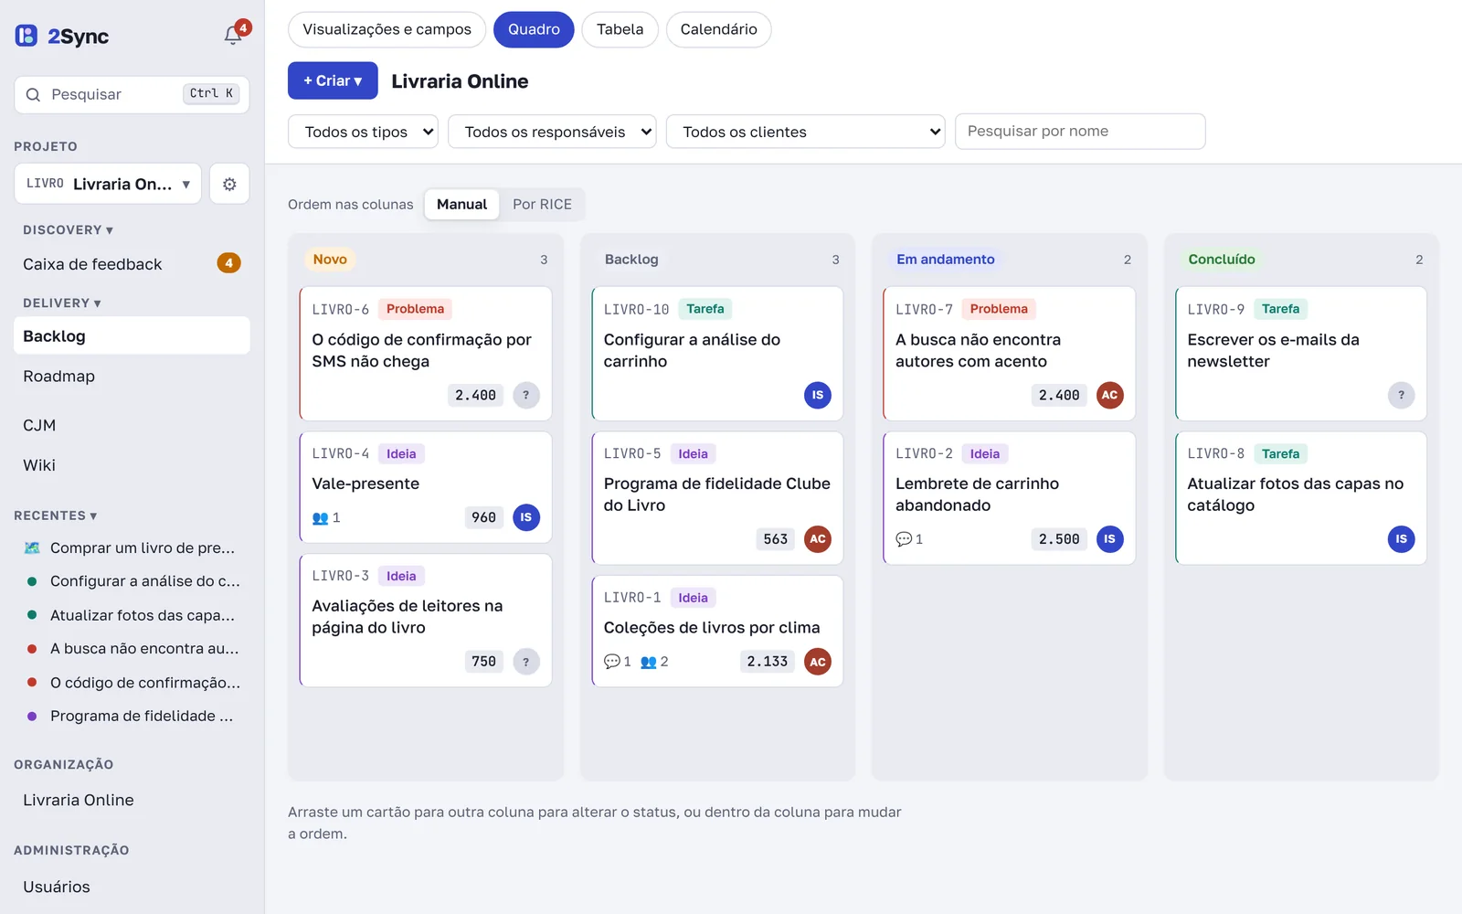Click the AC avatar on LIVRO-7 card
Screen dimensions: 1462x914
(x=1109, y=395)
